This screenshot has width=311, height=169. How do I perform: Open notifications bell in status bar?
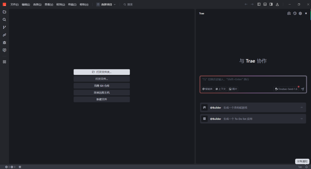(306, 167)
